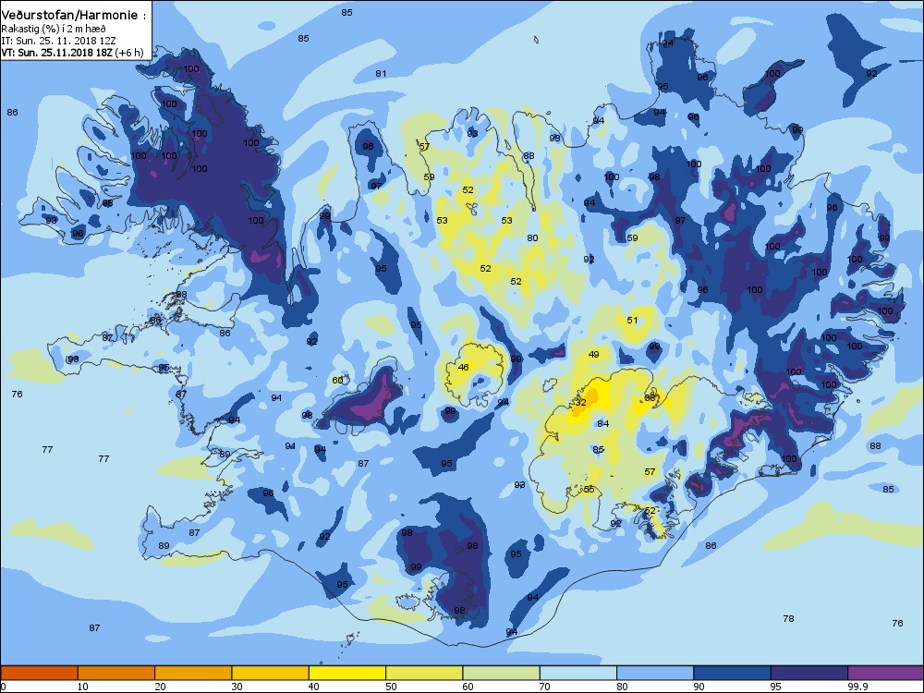
Task: Click the map value 60
Action: coord(337,380)
